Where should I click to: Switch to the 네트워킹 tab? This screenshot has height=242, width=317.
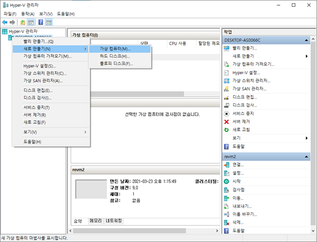pos(114,221)
